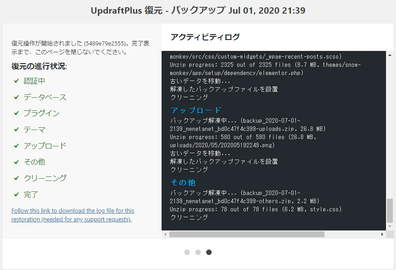Click the データベース progress step text

pyautogui.click(x=45, y=97)
